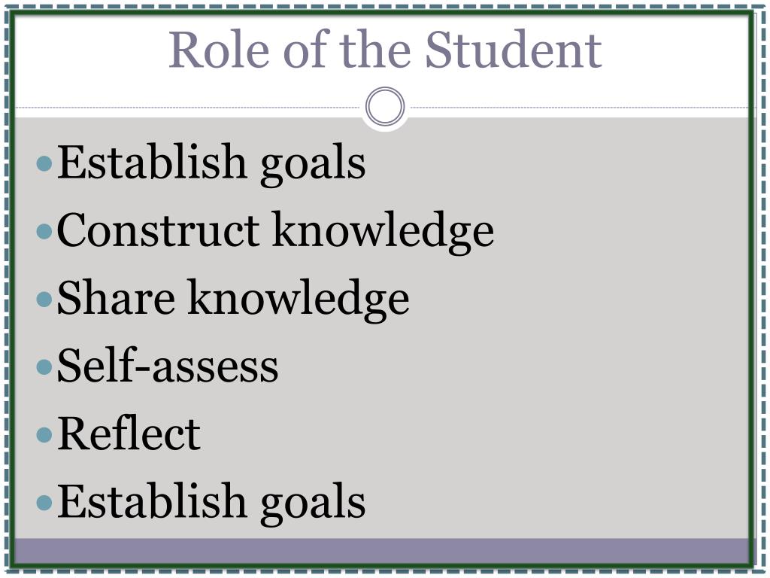Click the word "Construct" in the list
This screenshot has height=578, width=770.
pyautogui.click(x=159, y=230)
